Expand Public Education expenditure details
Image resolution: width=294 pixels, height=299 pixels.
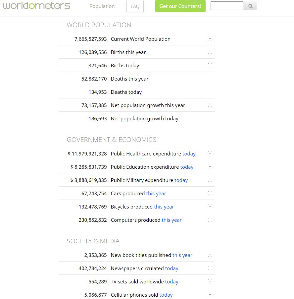coord(210,167)
